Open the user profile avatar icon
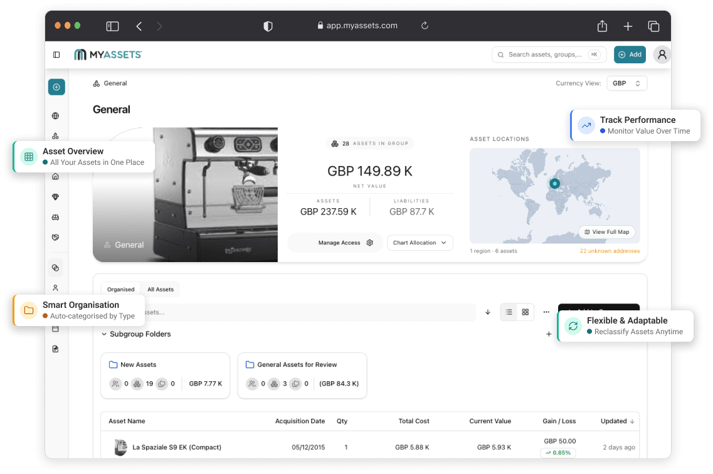This screenshot has height=474, width=713. pyautogui.click(x=662, y=55)
